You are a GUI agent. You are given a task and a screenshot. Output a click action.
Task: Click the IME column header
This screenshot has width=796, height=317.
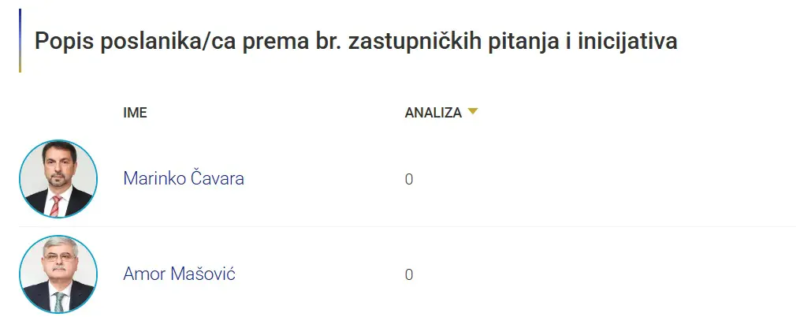coord(135,113)
